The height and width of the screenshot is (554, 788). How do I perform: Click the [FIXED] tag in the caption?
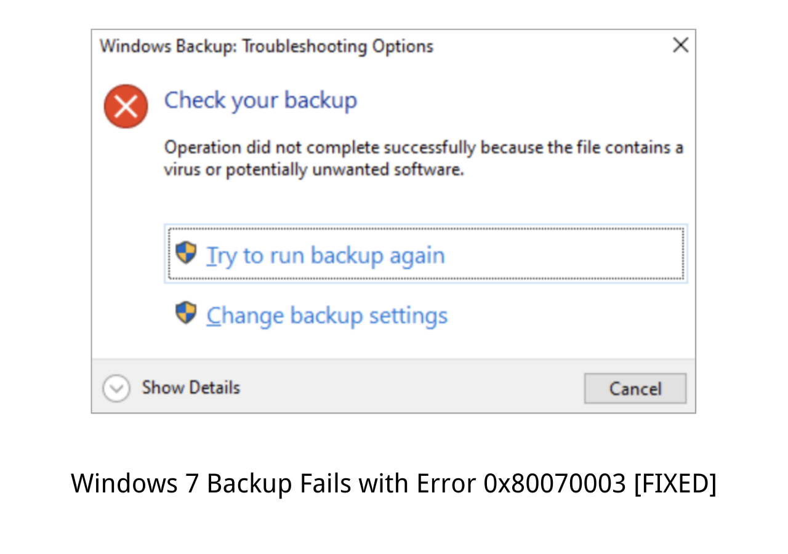point(675,483)
